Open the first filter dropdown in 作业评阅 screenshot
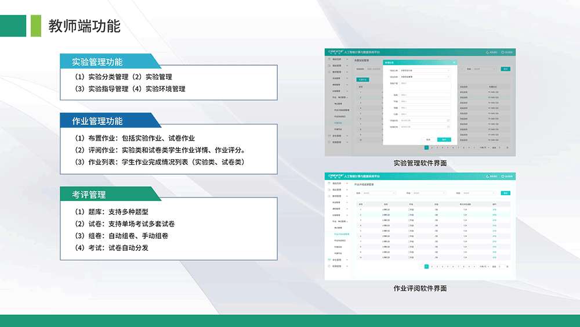This screenshot has width=580, height=327. 379,193
